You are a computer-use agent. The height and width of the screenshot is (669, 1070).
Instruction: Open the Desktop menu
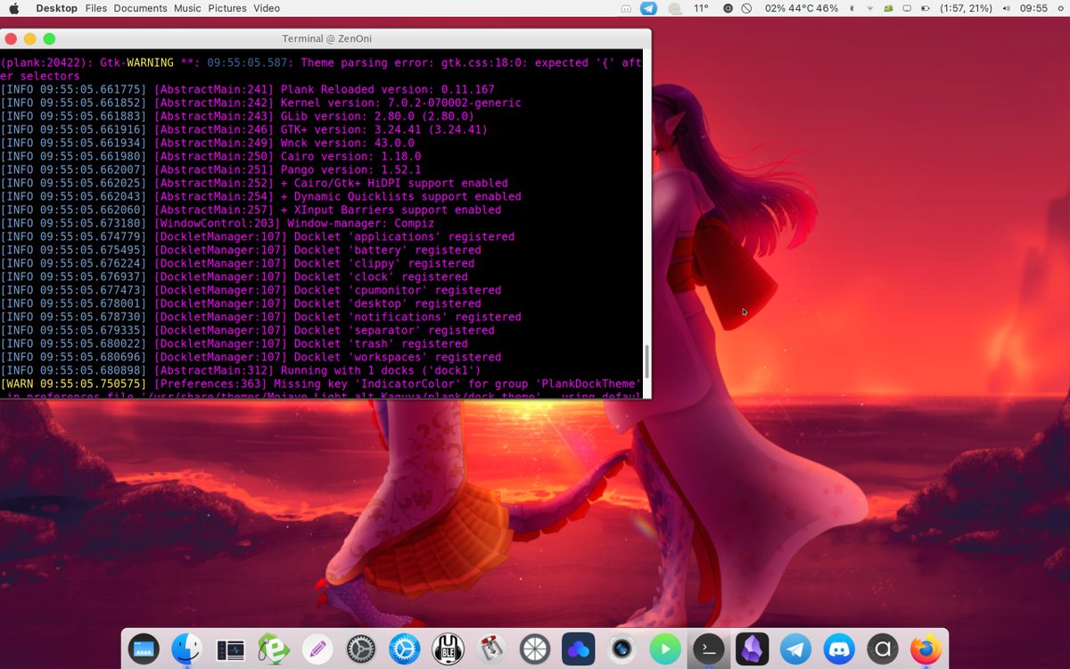point(56,8)
